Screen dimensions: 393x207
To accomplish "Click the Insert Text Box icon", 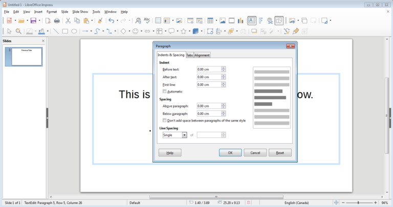I will coord(252,21).
